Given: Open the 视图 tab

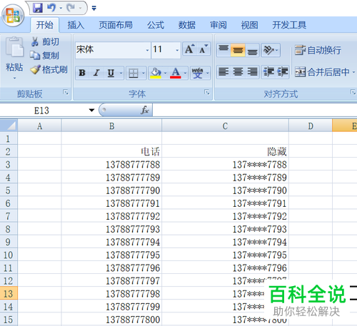Looking at the screenshot, I should (x=249, y=25).
